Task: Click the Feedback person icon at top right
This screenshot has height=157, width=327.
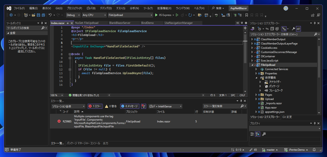Action: pos(318,15)
